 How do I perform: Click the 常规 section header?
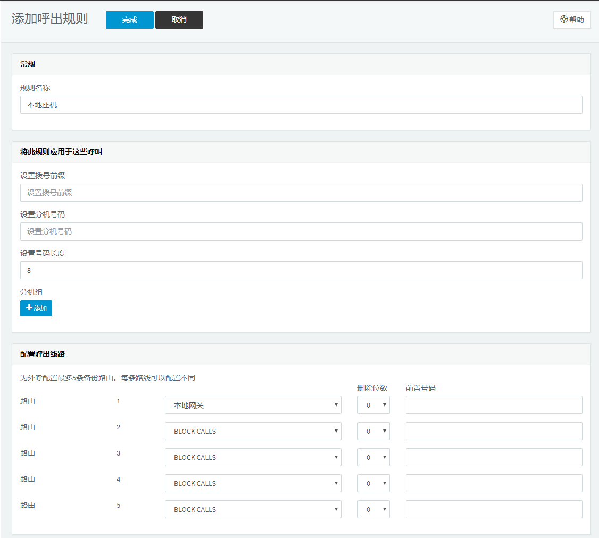coord(28,64)
